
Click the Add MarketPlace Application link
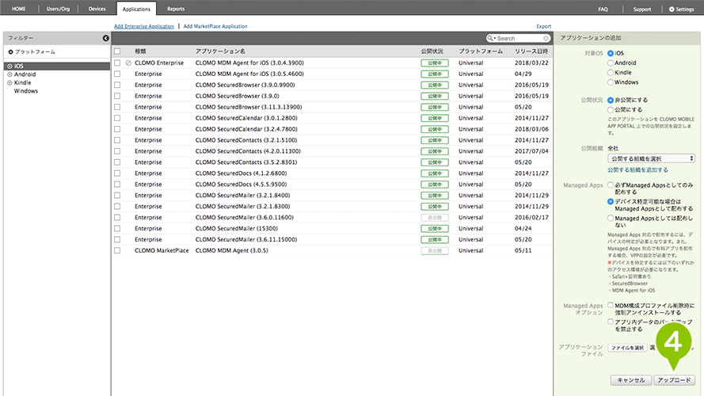click(215, 26)
